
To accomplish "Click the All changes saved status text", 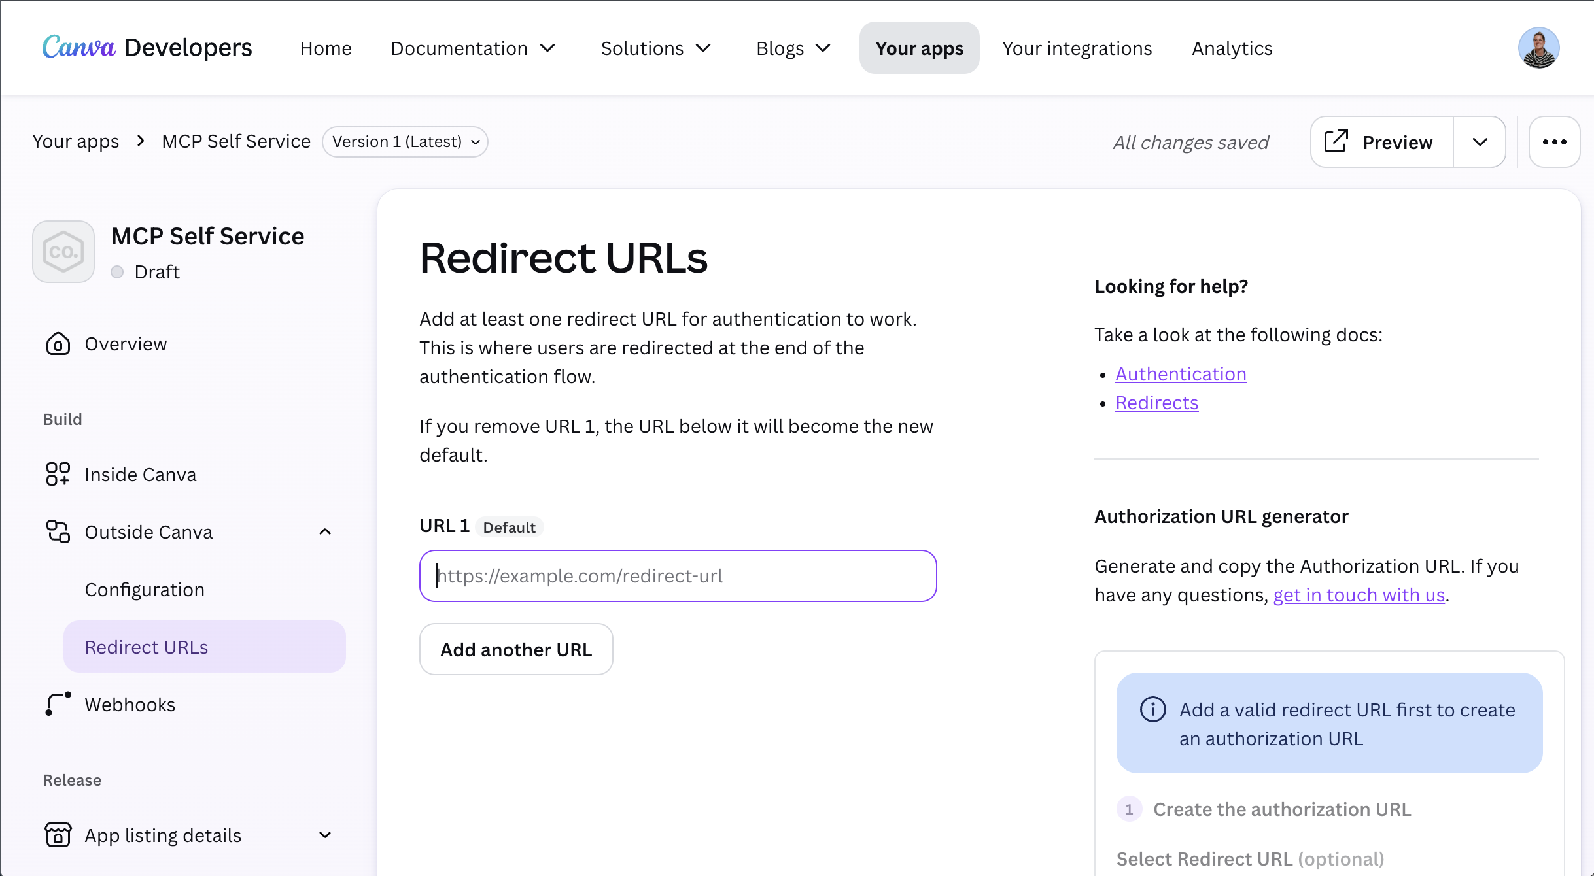I will click(1190, 143).
